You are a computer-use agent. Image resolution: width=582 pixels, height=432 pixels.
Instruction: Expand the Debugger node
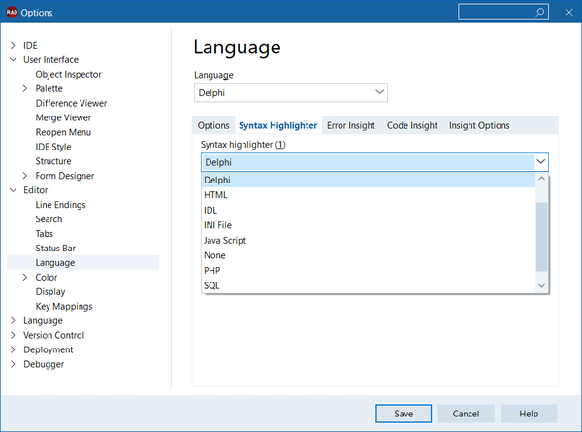pos(13,364)
